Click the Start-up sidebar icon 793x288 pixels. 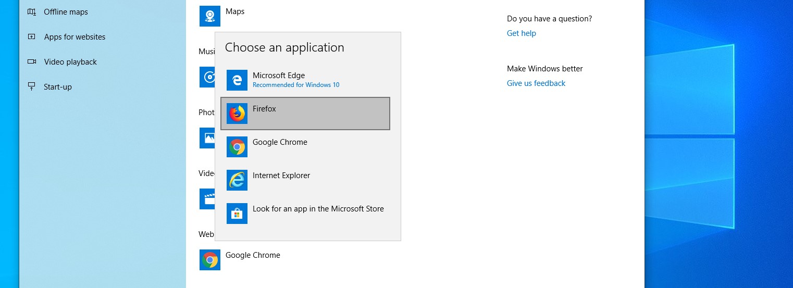click(32, 86)
